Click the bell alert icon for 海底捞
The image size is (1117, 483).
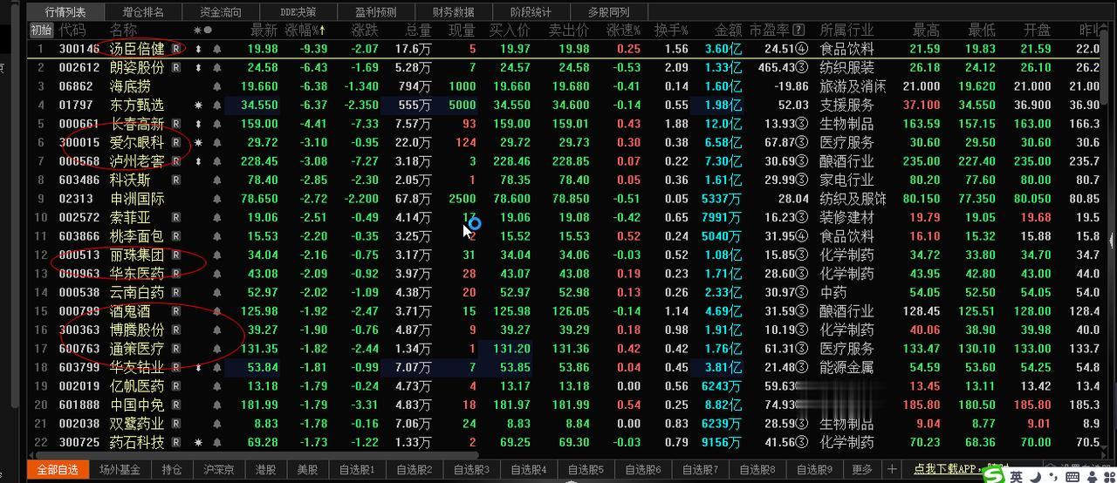(x=216, y=86)
